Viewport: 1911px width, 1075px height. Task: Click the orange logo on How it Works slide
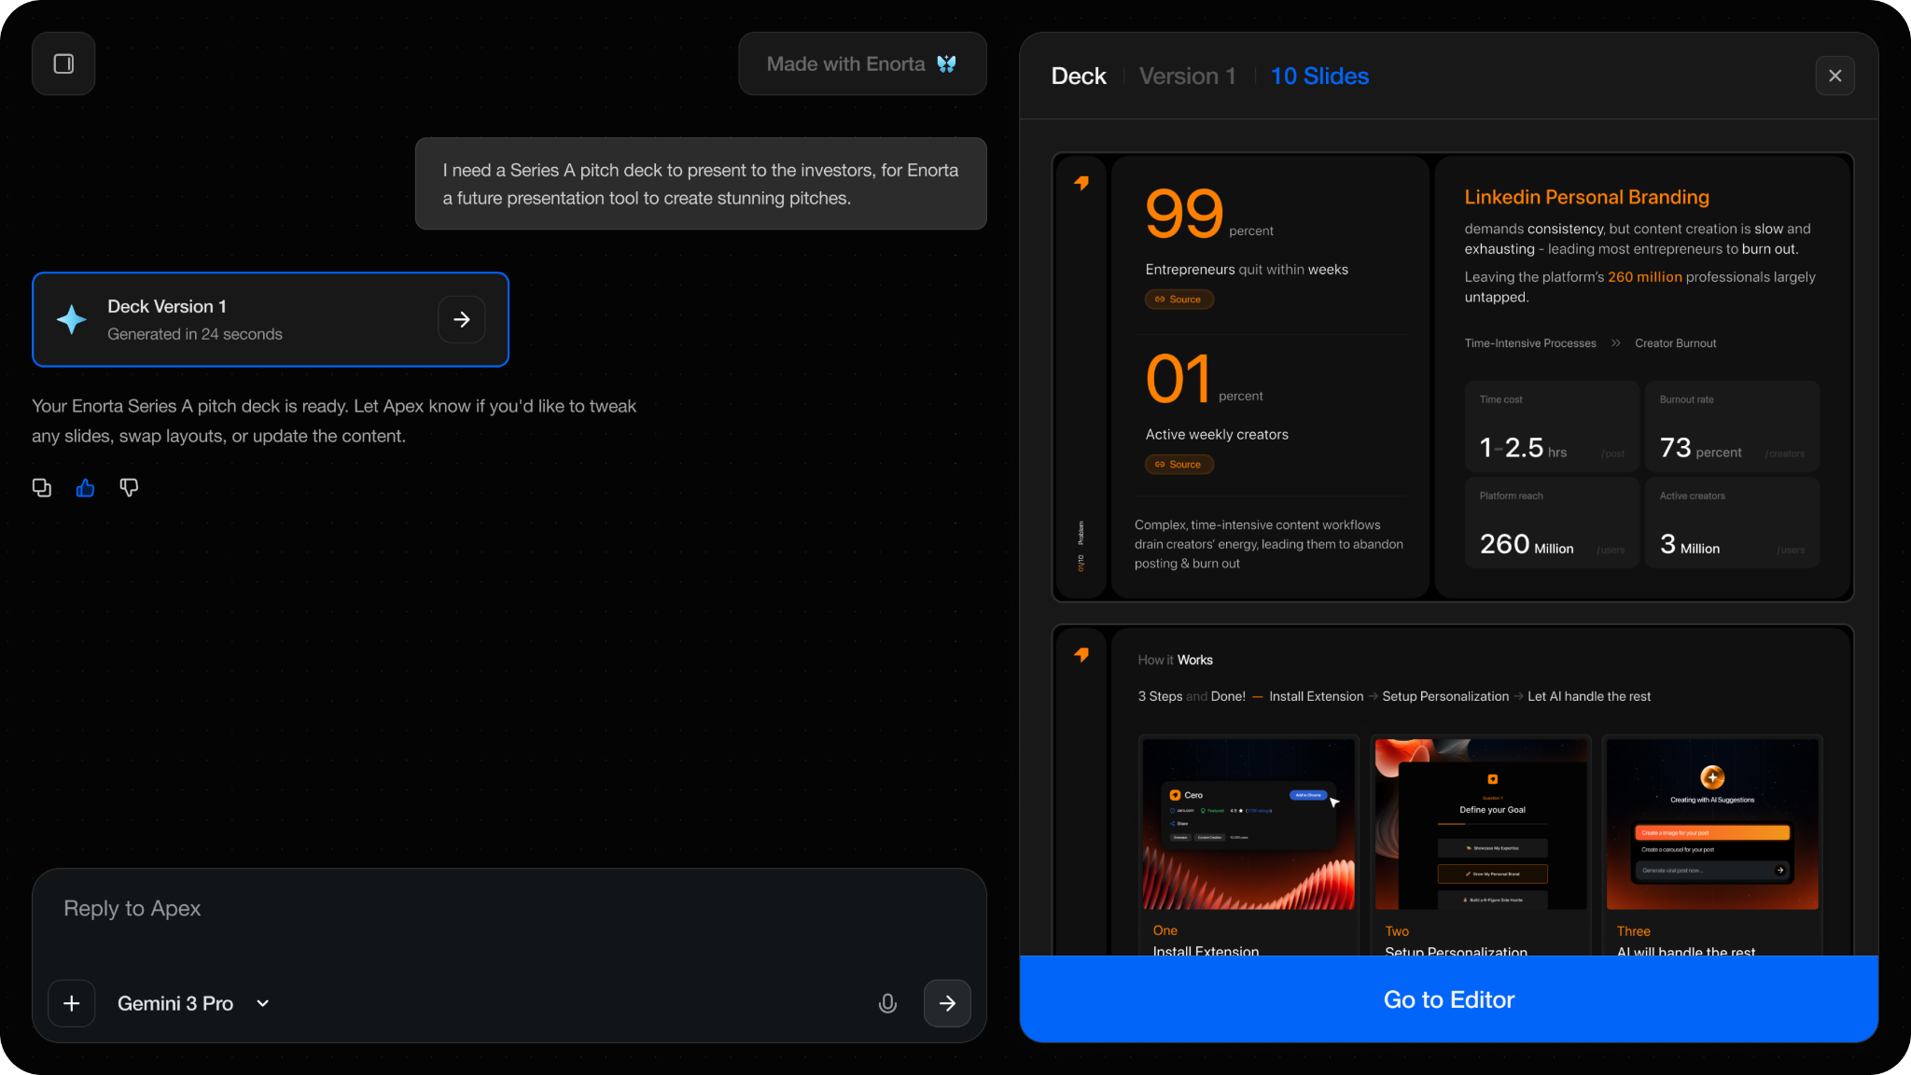click(1081, 655)
